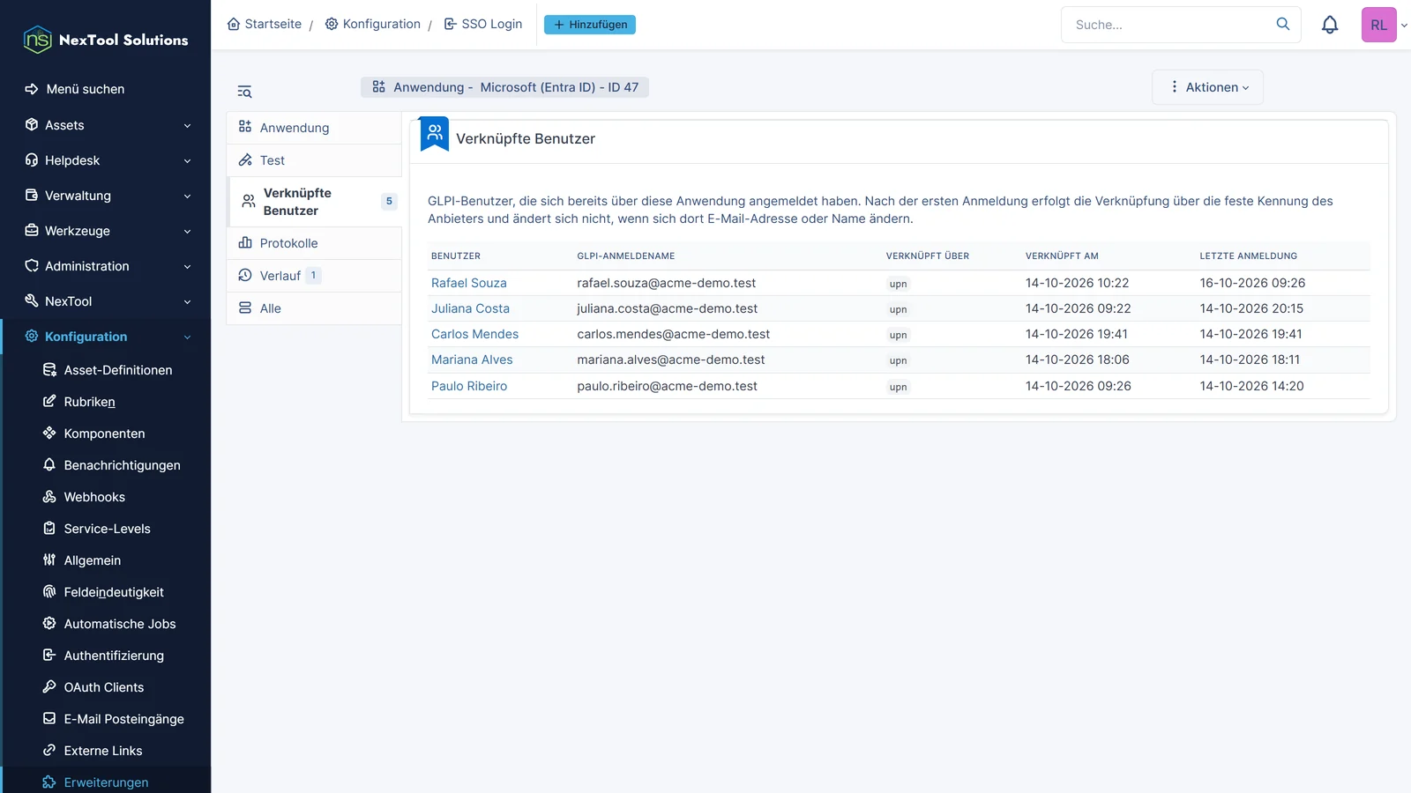Open user Mariana Alves

tap(472, 359)
